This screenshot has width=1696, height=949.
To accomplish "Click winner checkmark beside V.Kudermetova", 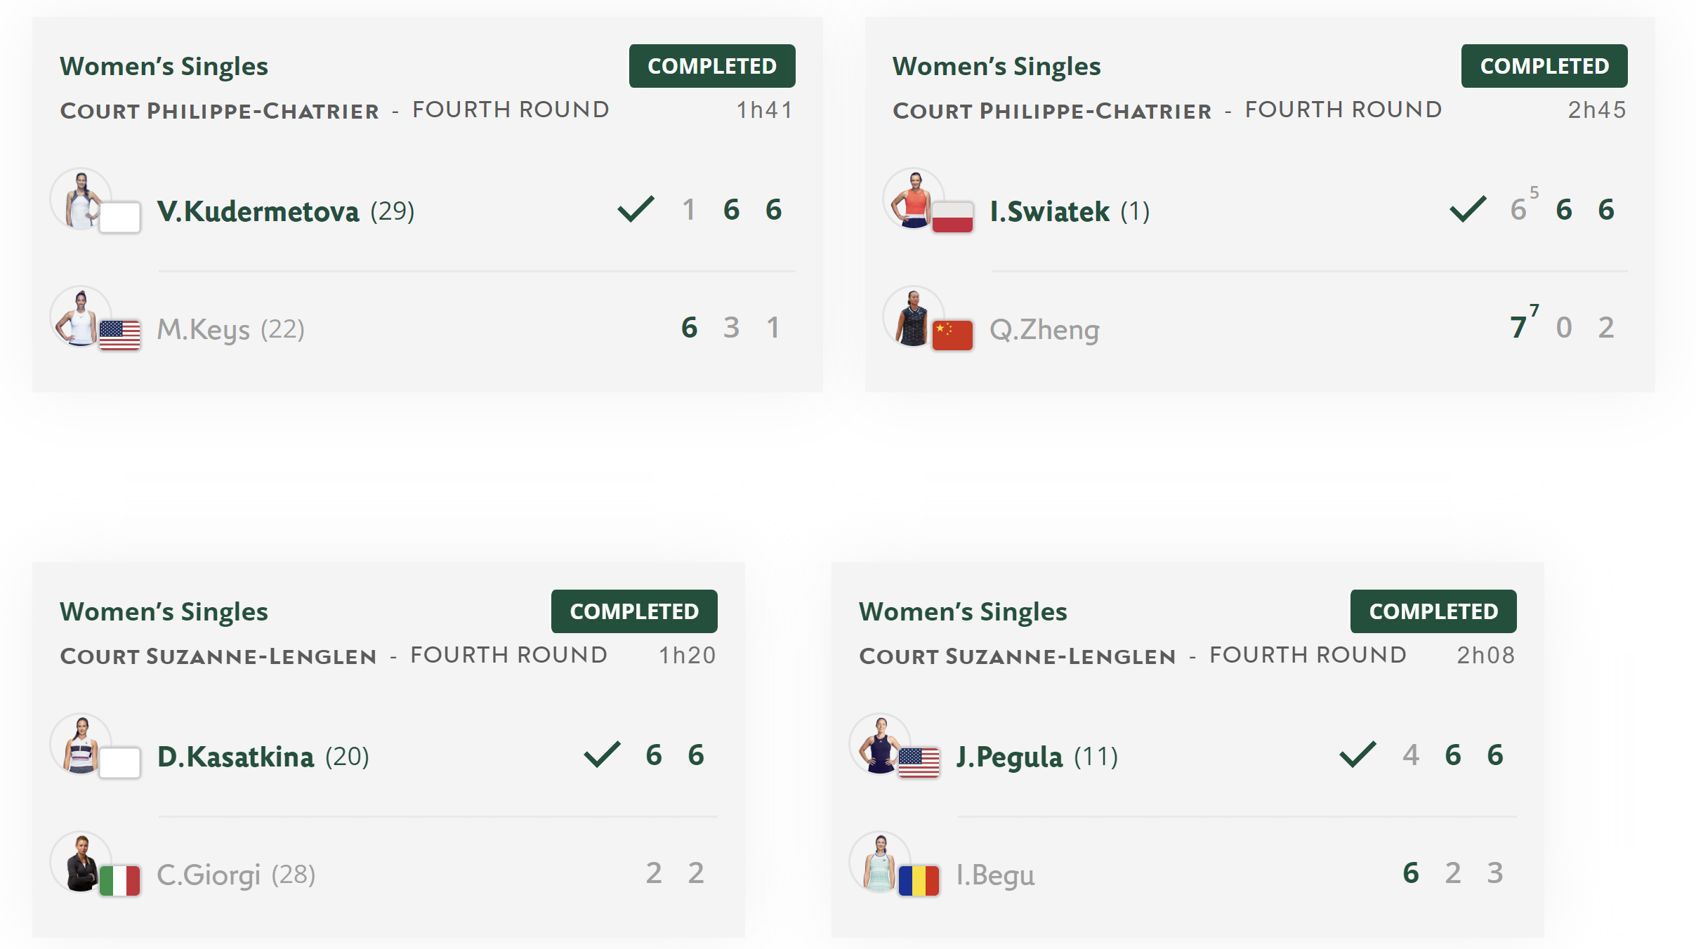I will (x=636, y=209).
